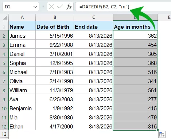The image size is (171, 139).
Task: Click the cell containing Daniel
Action: pos(22,53)
